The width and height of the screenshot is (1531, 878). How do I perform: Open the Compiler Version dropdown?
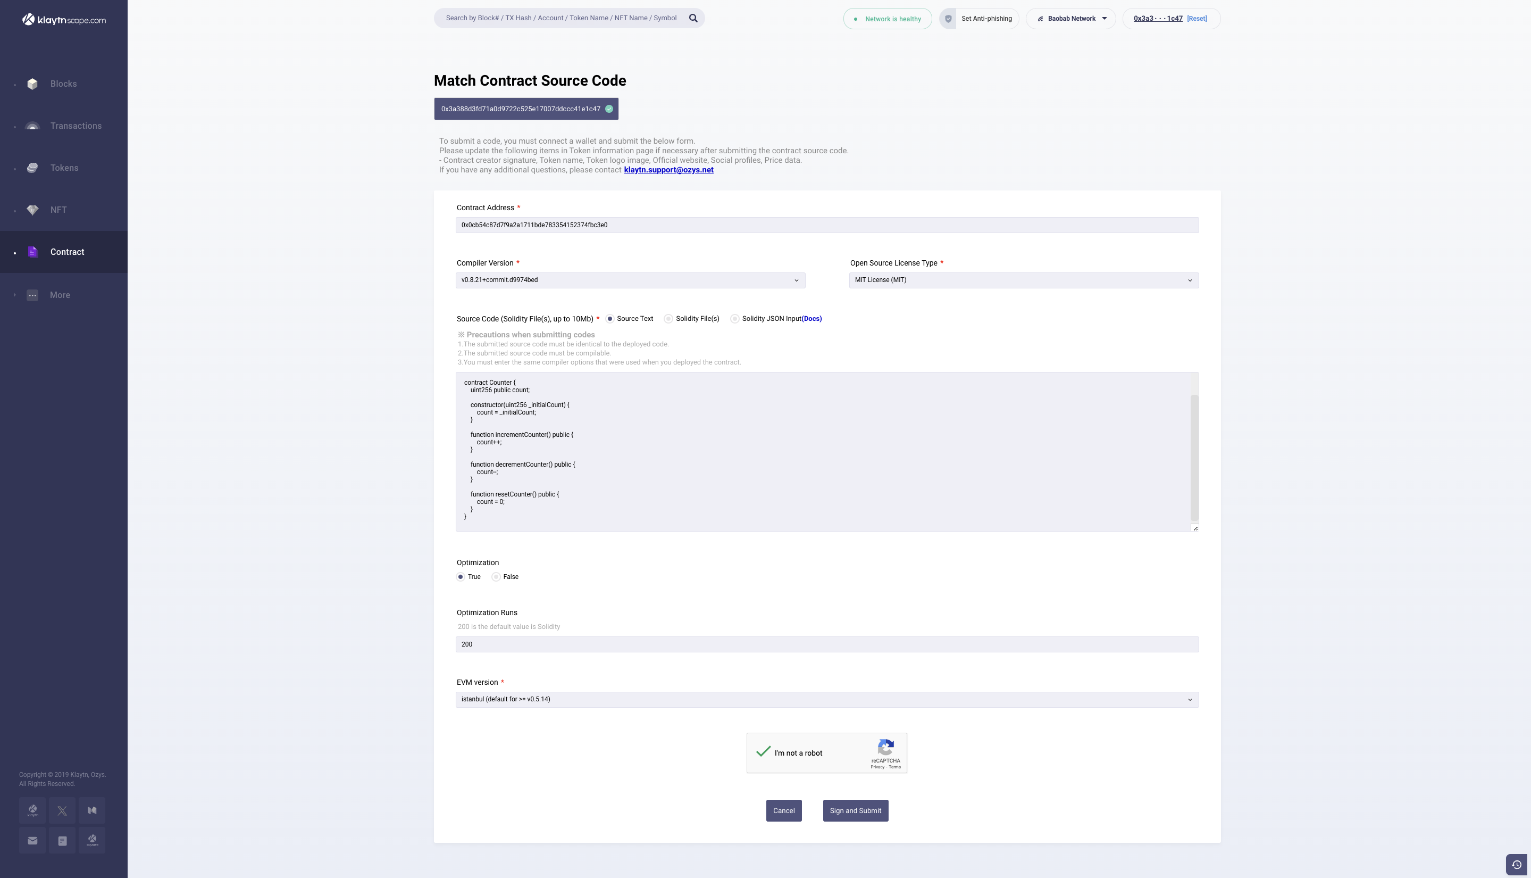tap(630, 280)
